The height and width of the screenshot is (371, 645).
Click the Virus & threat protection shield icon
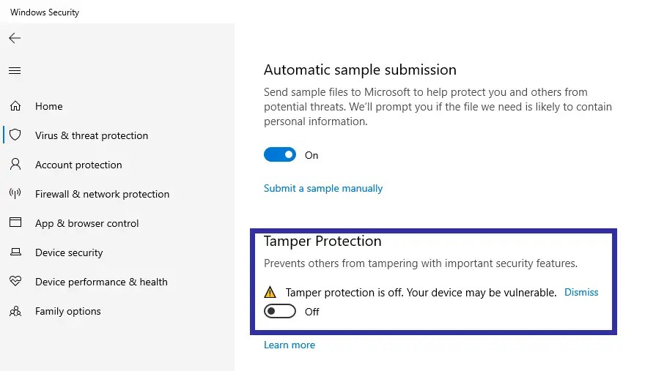(x=15, y=135)
